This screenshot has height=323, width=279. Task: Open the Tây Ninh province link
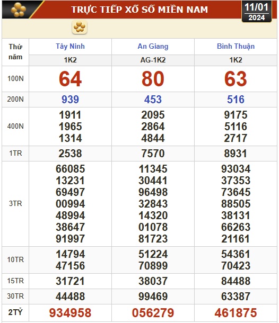[x=70, y=47]
